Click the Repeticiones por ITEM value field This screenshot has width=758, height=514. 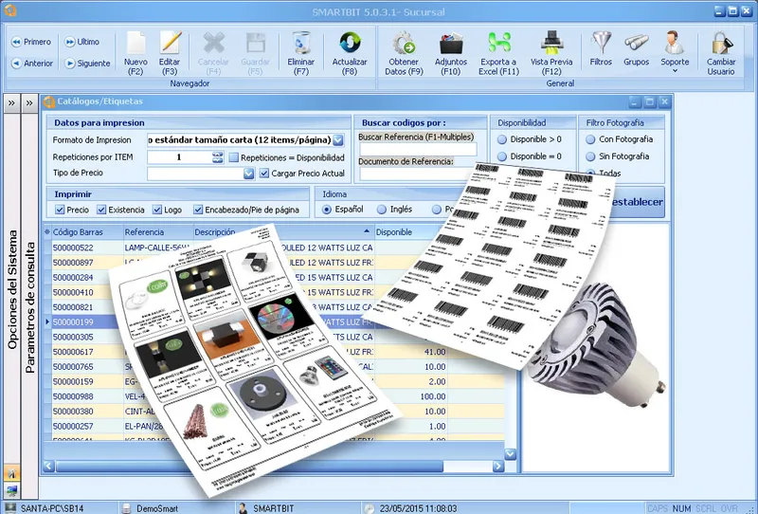(179, 156)
